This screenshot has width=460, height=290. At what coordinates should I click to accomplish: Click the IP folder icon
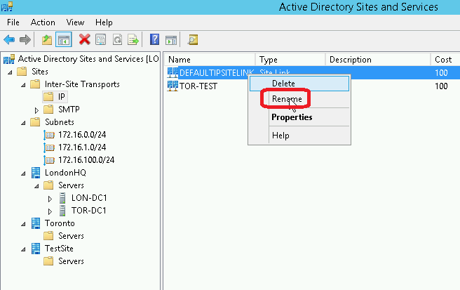click(x=48, y=97)
